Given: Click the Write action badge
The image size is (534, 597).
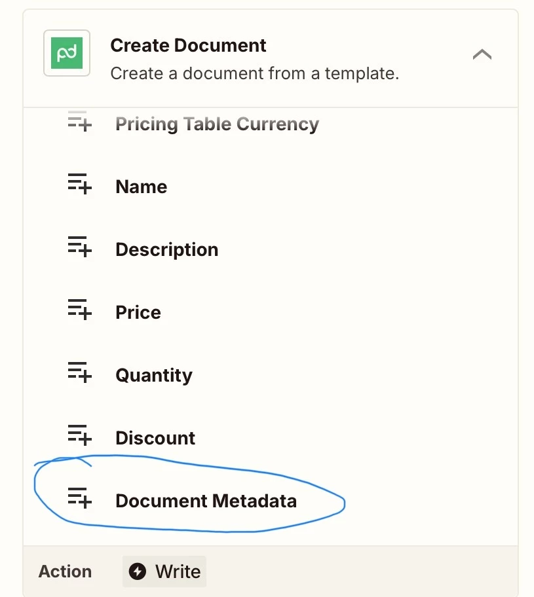Looking at the screenshot, I should pyautogui.click(x=164, y=571).
